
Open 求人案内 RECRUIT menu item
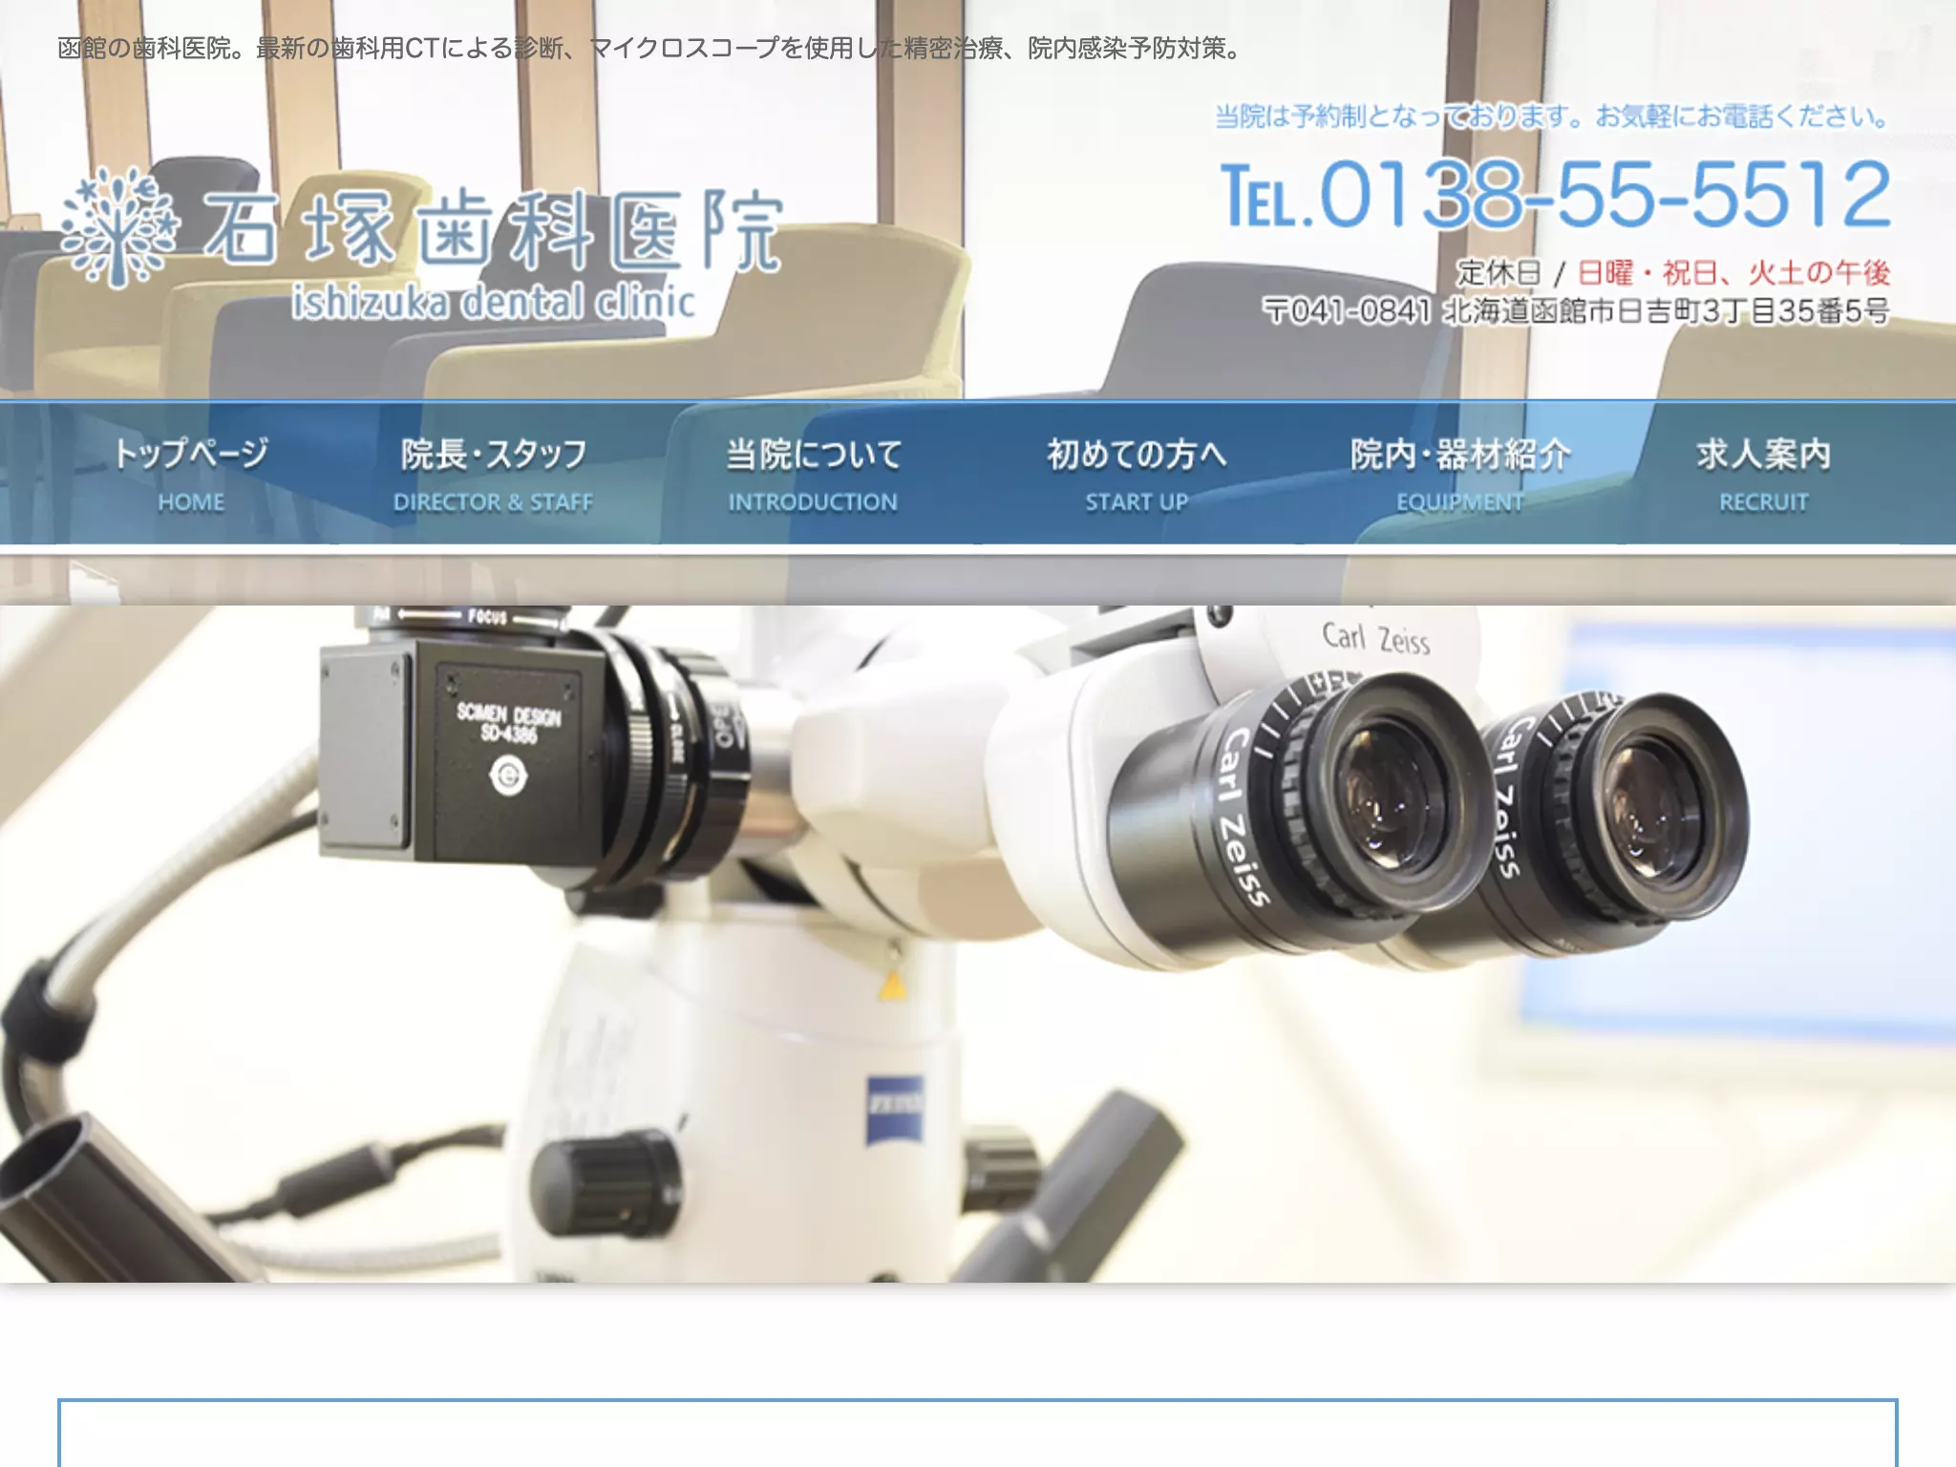click(1763, 474)
